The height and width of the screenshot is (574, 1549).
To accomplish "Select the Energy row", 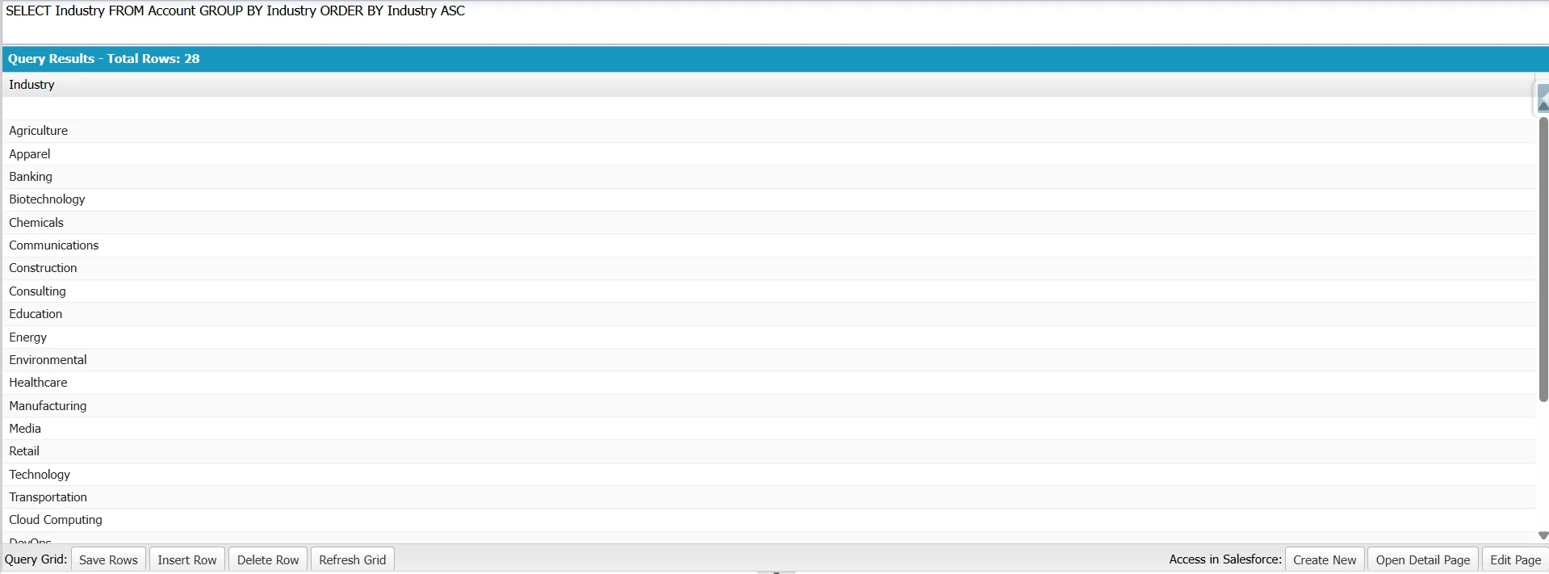I will coord(768,337).
